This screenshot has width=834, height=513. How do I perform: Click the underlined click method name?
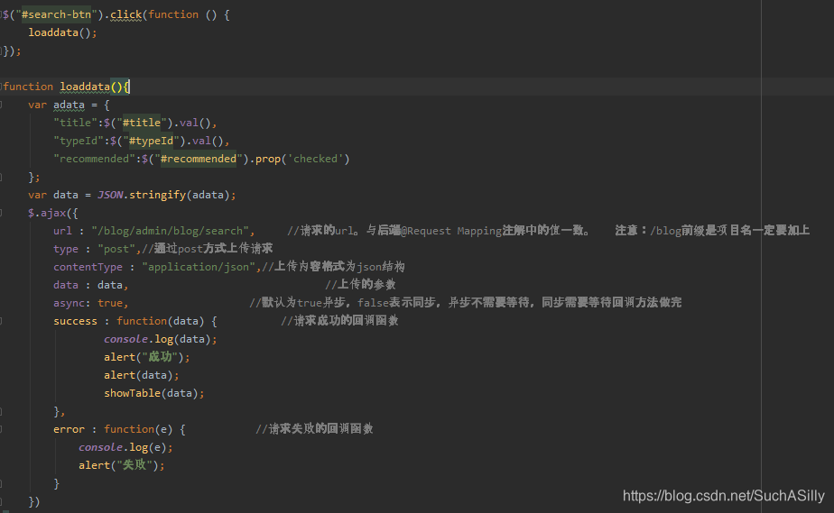tap(126, 14)
